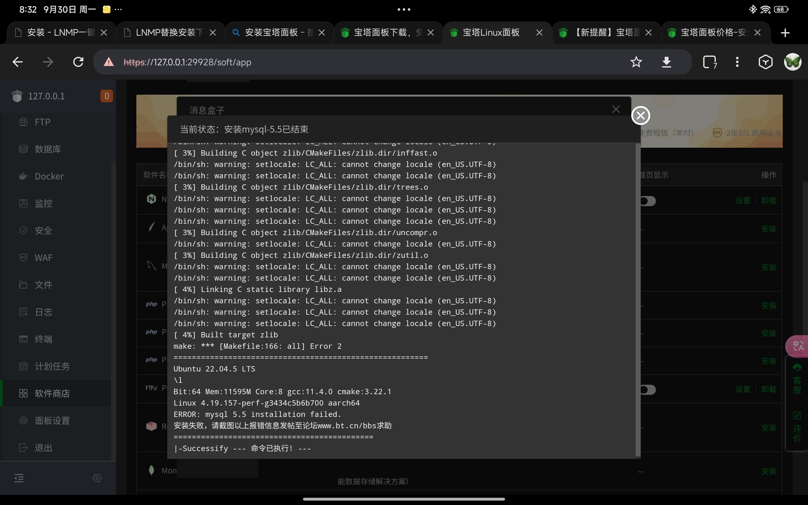Open Docker in the sidebar
The height and width of the screenshot is (505, 808).
pyautogui.click(x=57, y=176)
